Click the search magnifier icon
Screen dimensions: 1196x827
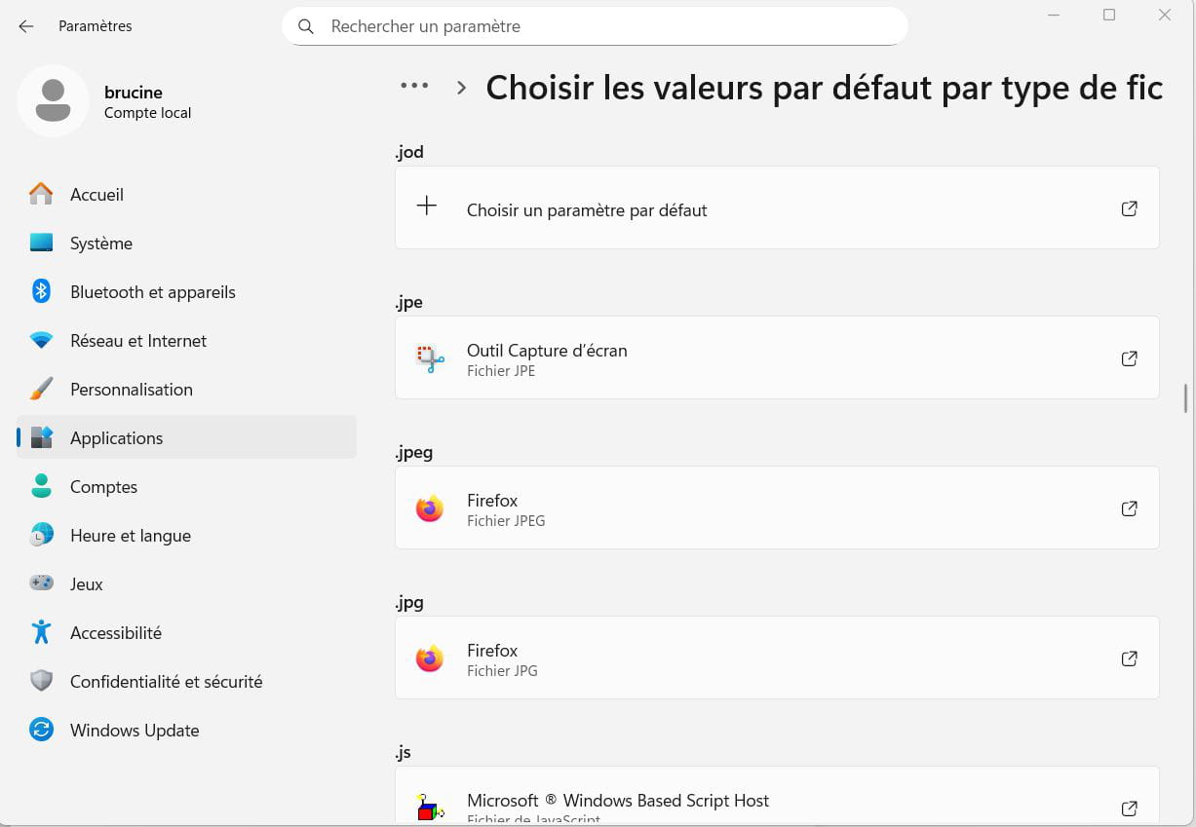tap(306, 26)
